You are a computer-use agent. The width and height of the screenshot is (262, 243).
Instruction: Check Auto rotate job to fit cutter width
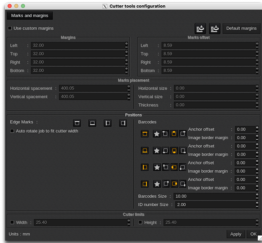click(x=12, y=131)
